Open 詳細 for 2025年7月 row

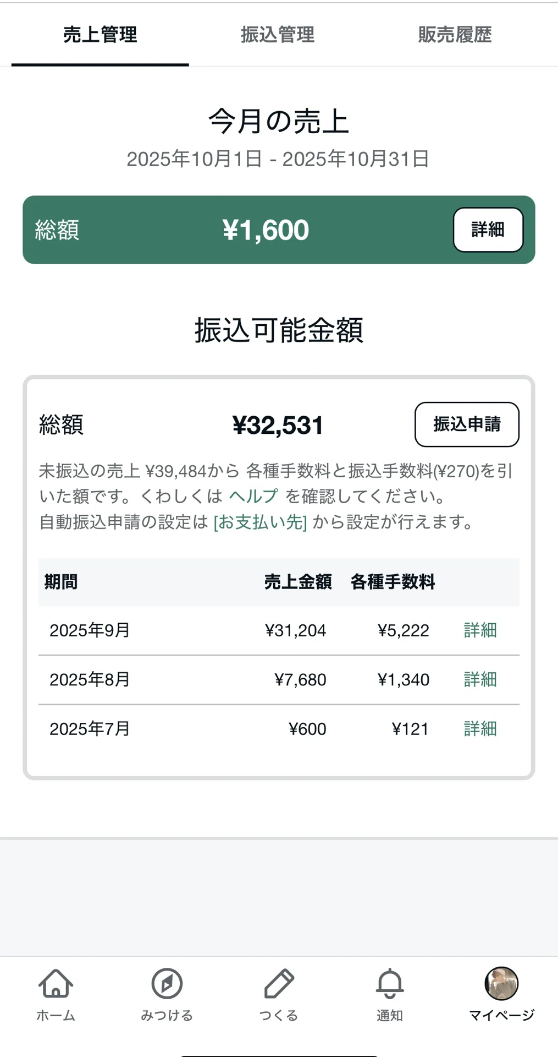point(480,729)
